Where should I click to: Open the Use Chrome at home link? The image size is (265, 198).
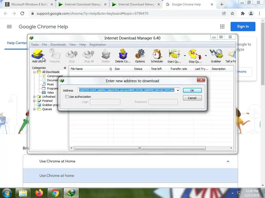[57, 176]
